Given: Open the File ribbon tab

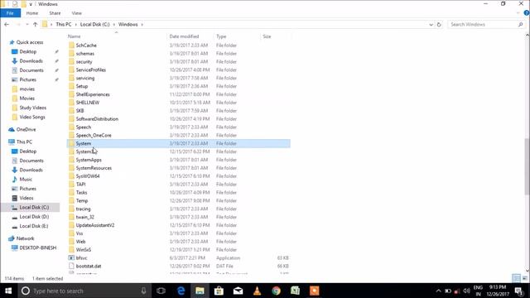Looking at the screenshot, I should click(10, 13).
